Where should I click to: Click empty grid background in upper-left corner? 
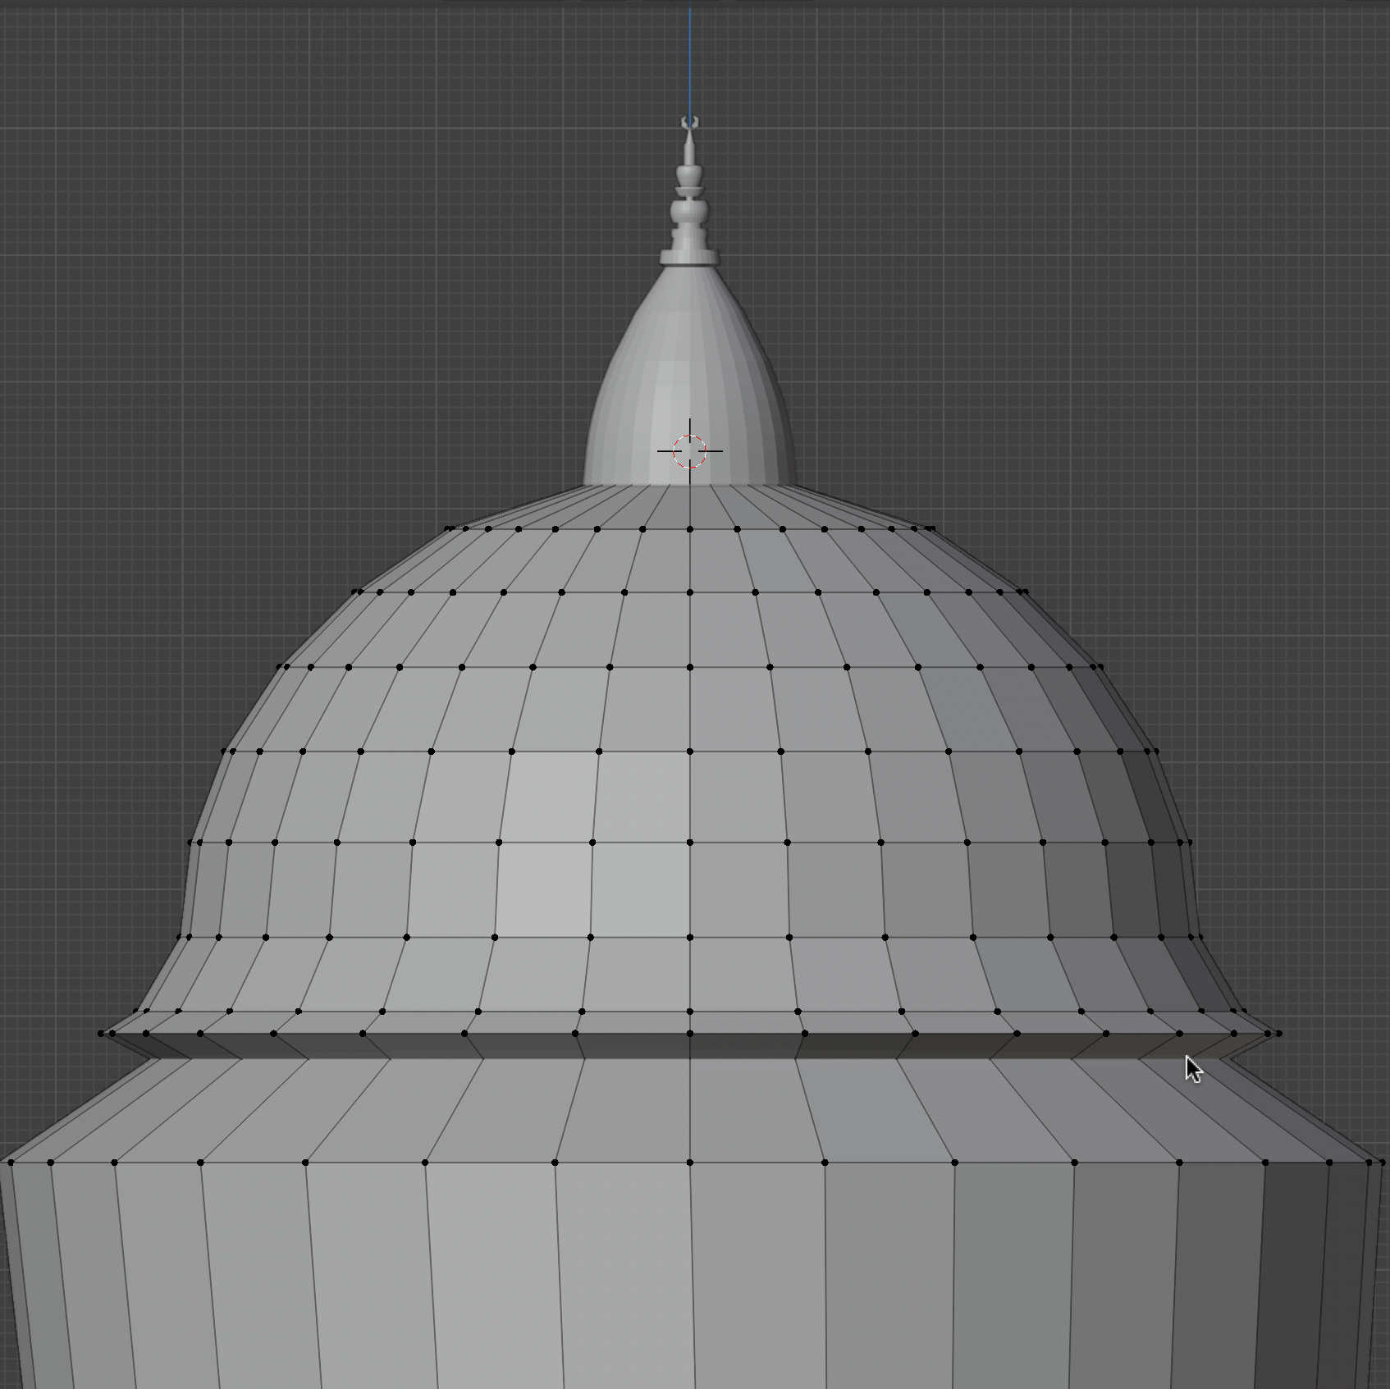(x=123, y=123)
